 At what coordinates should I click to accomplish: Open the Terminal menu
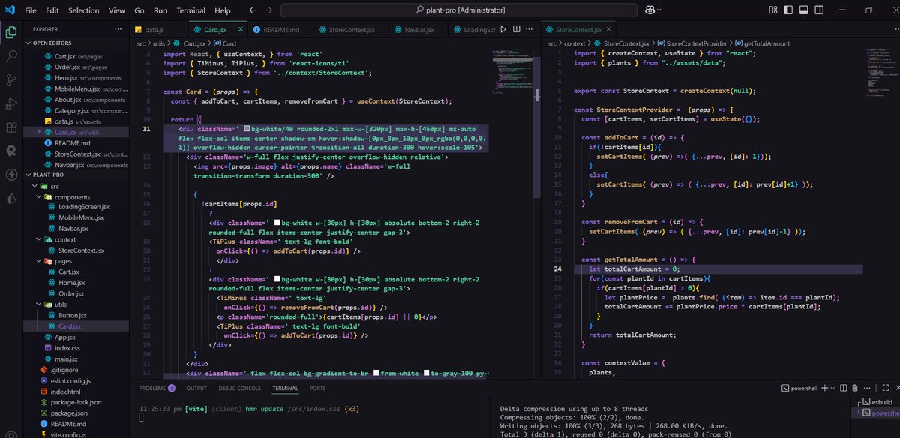(x=191, y=10)
